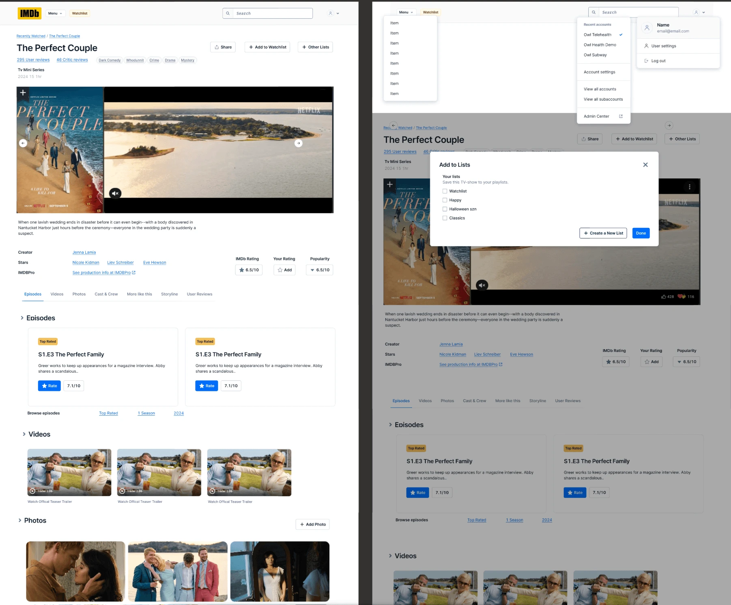This screenshot has width=731, height=605.
Task: Click the plus icon on the poster carousel
Action: point(24,93)
